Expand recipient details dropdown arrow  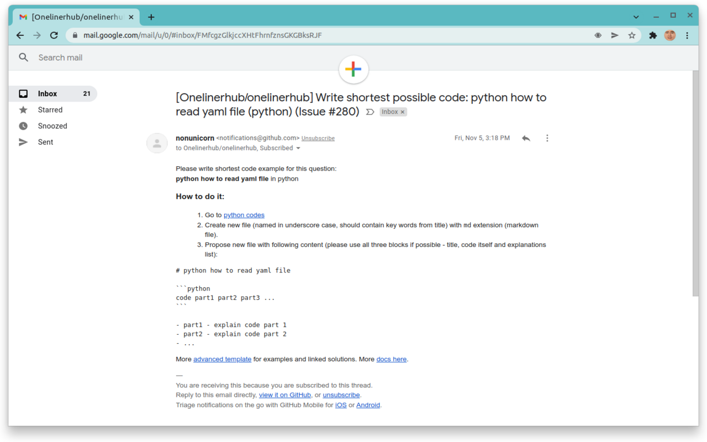coord(298,149)
